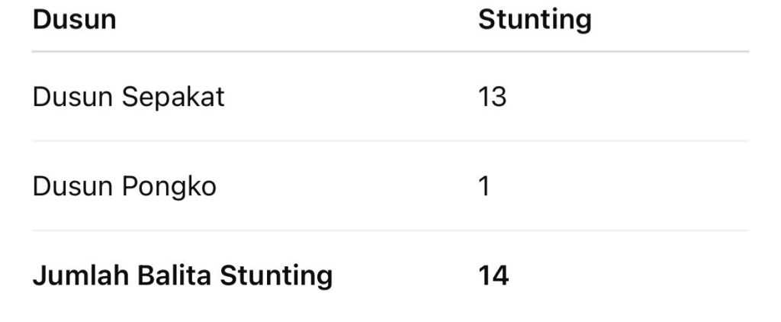Click the word Dusun in the Pongko row
Image resolution: width=781 pixels, height=322 pixels.
72,187
